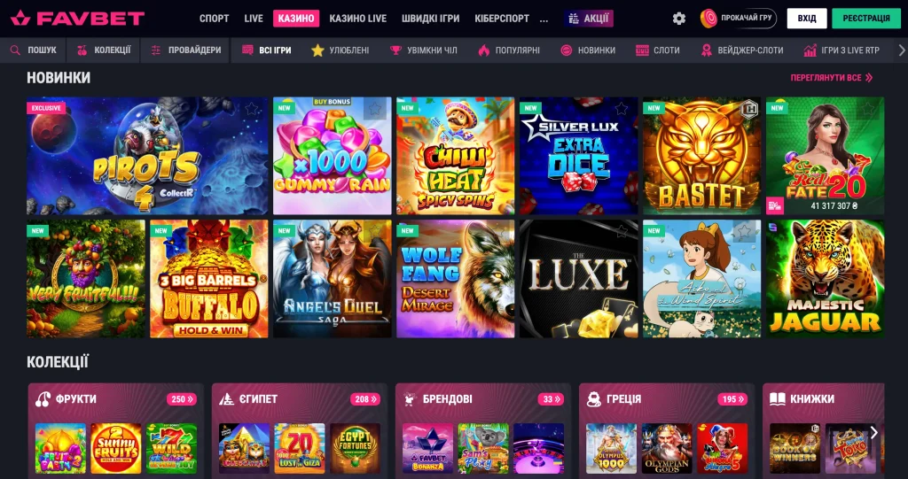Toggle favorite star on Silver Lux Extra Dice
Viewport: 908px width, 479px height.
pos(622,109)
